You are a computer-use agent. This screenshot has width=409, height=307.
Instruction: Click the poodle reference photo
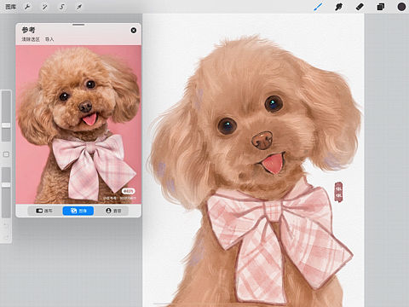[x=78, y=125]
